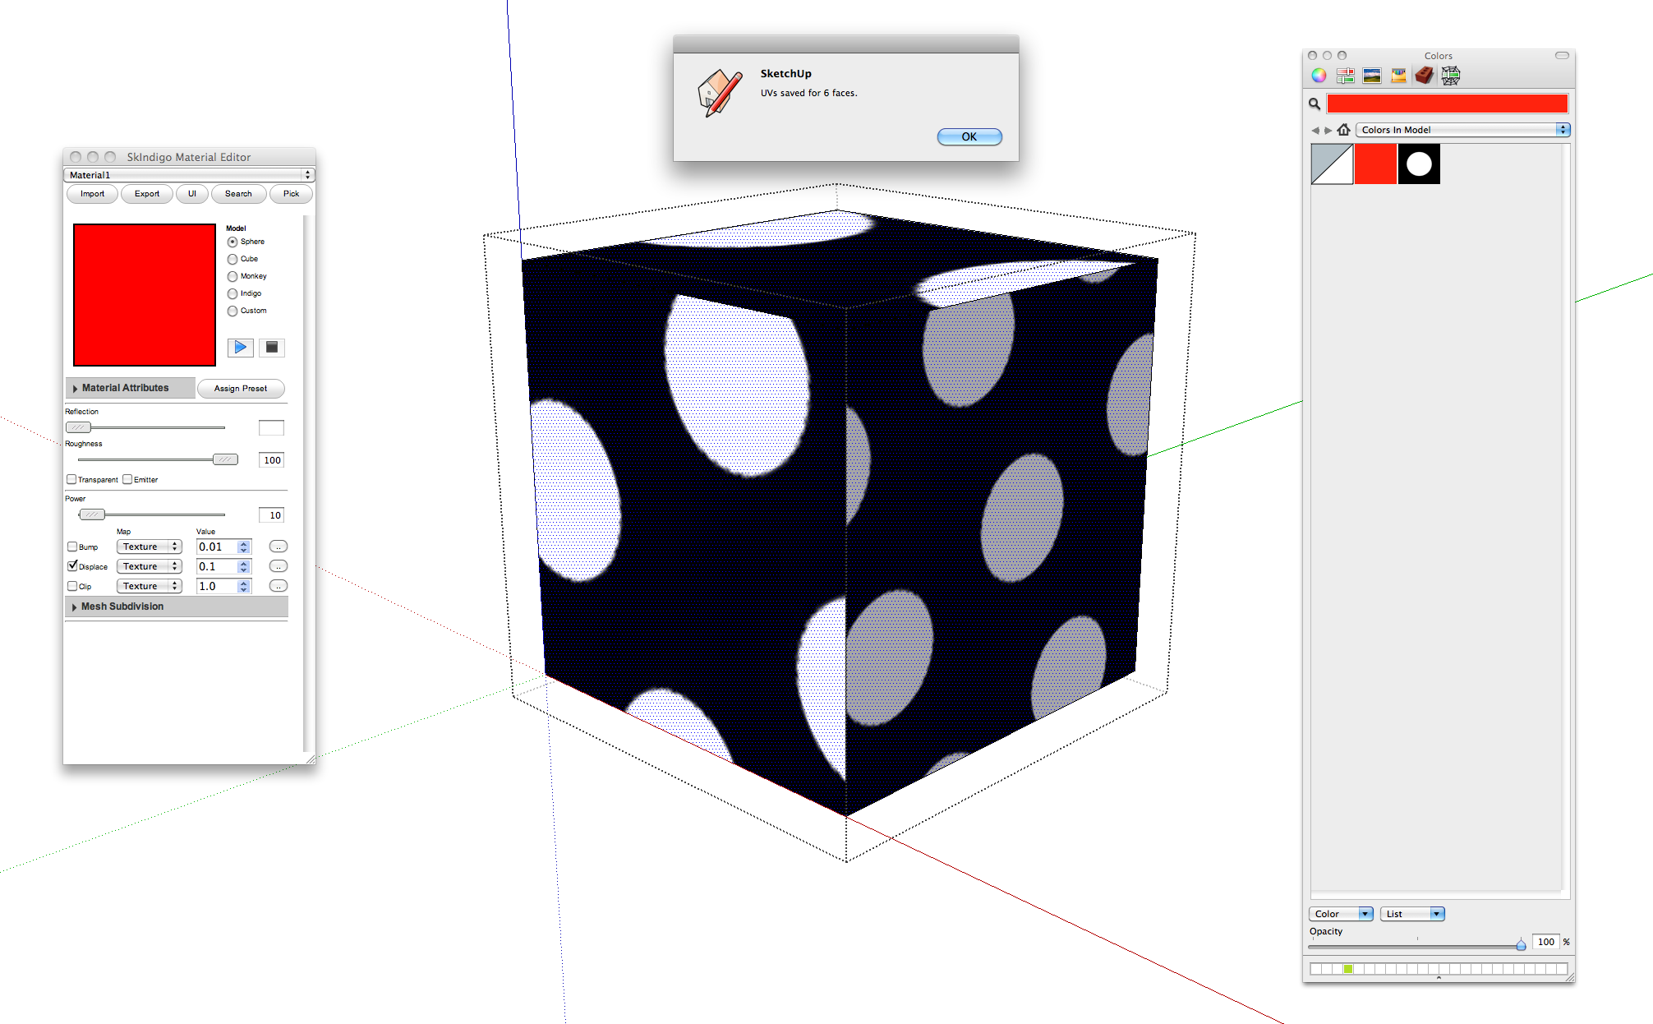Click the home icon in Colors panel

[x=1344, y=130]
